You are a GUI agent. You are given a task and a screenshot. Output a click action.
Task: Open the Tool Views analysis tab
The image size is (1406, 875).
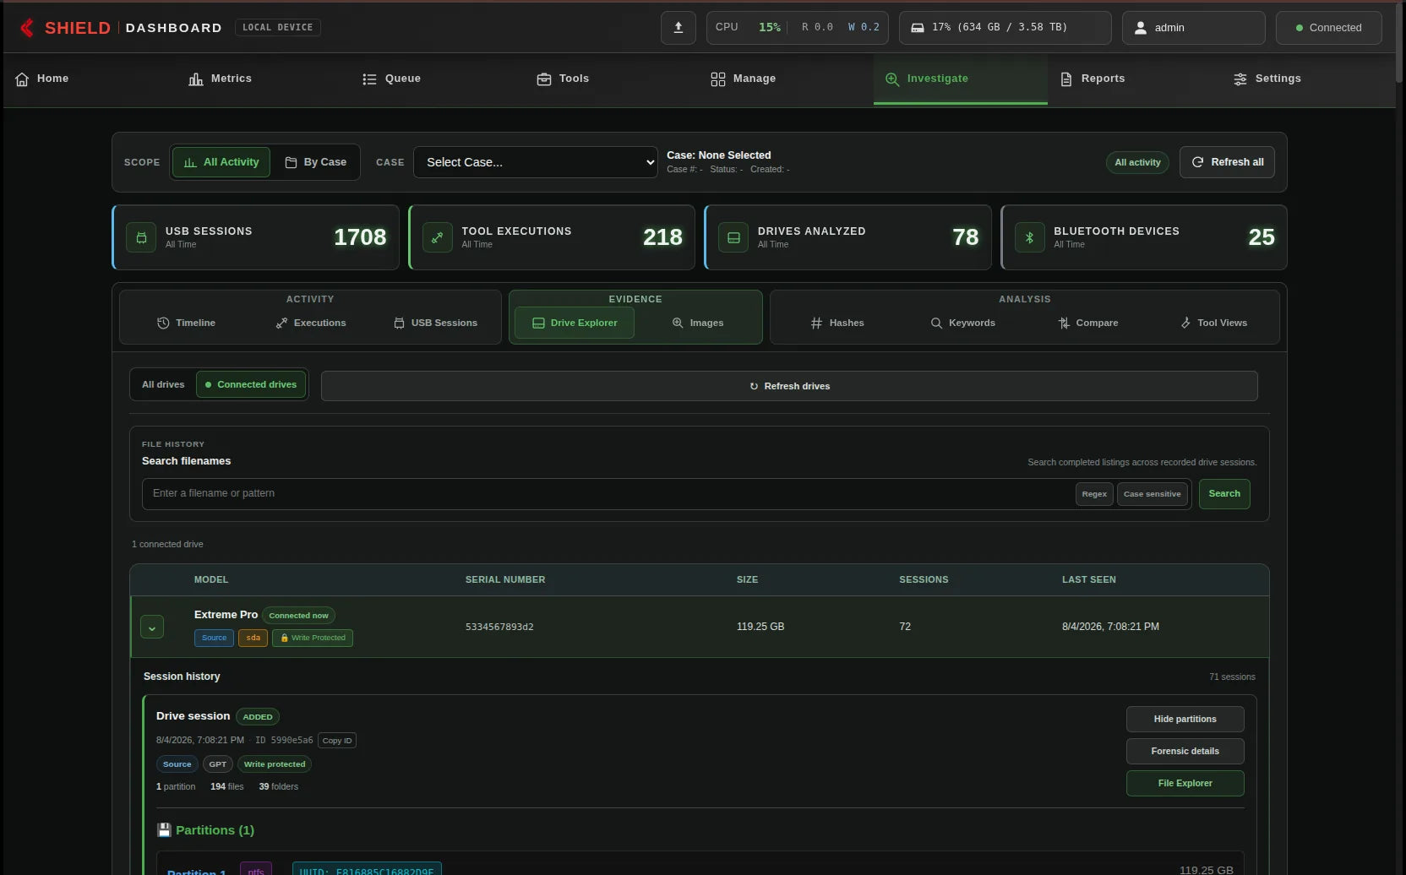point(1214,323)
